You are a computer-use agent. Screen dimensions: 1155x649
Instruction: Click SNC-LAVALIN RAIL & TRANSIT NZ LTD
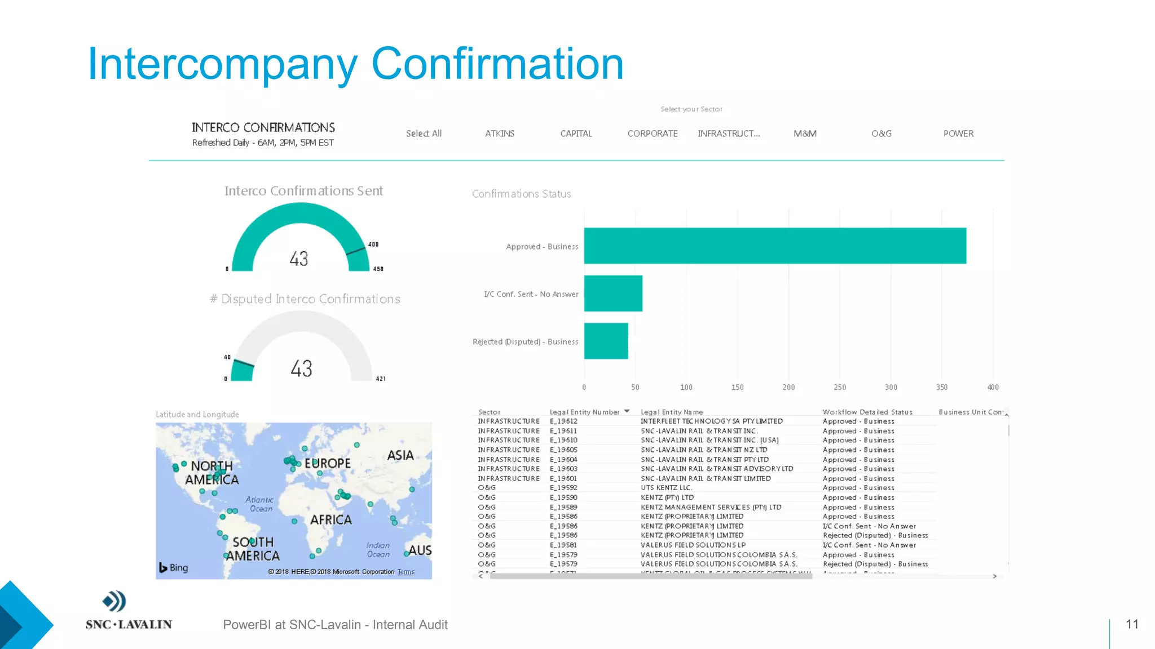tap(704, 450)
